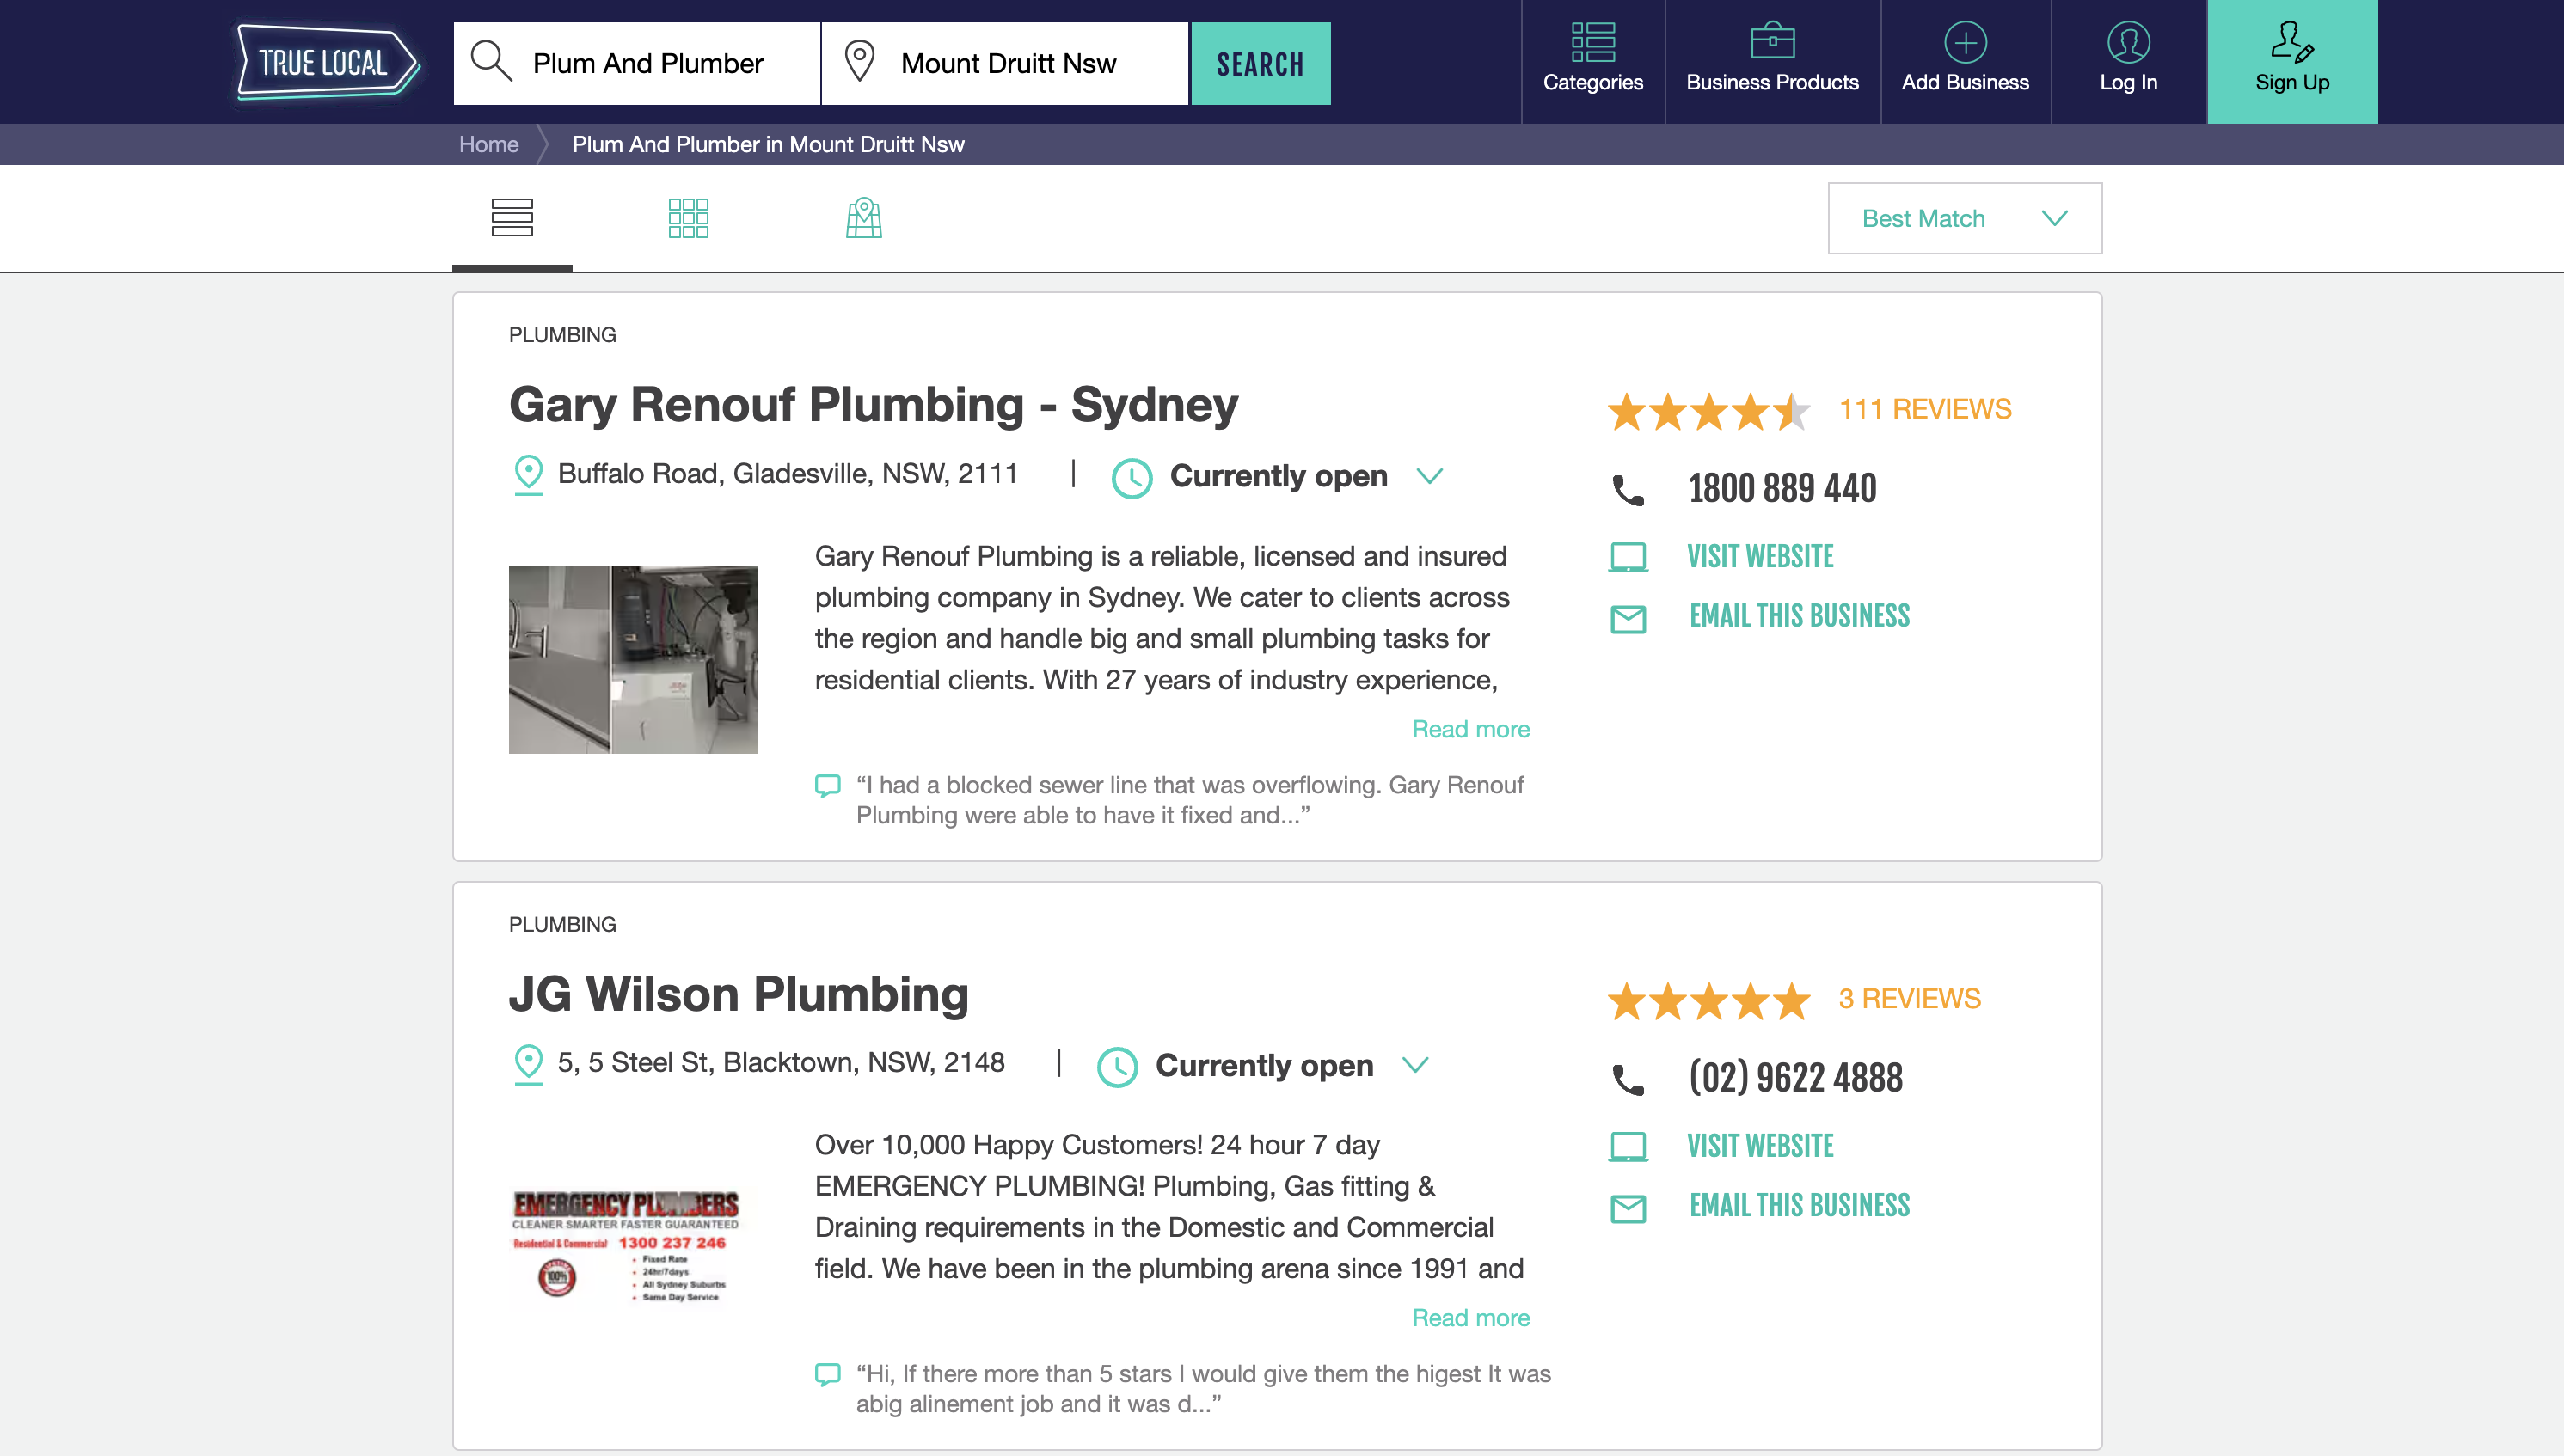The height and width of the screenshot is (1456, 2564).
Task: Go to Home breadcrumb
Action: coord(488,144)
